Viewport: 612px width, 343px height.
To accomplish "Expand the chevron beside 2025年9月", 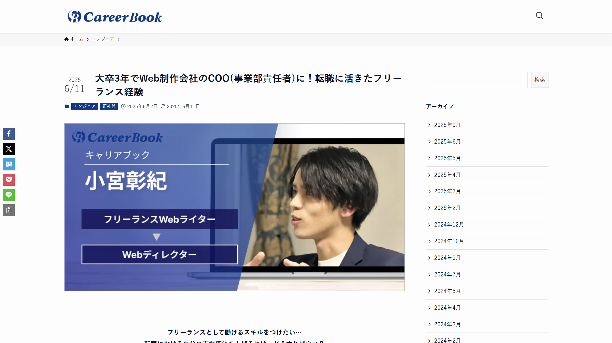I will (429, 125).
